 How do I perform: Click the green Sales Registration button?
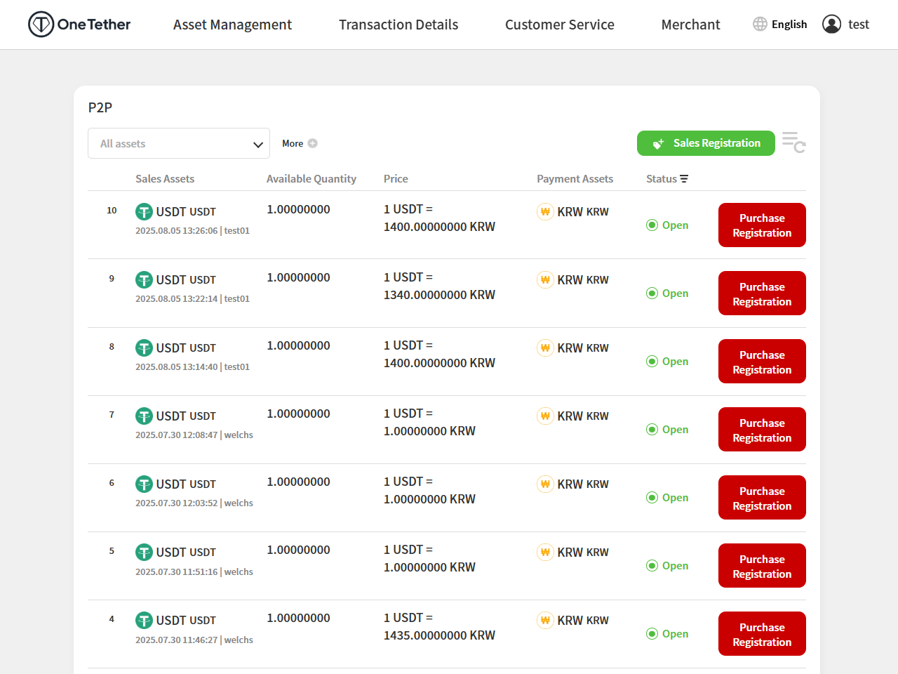click(x=706, y=143)
